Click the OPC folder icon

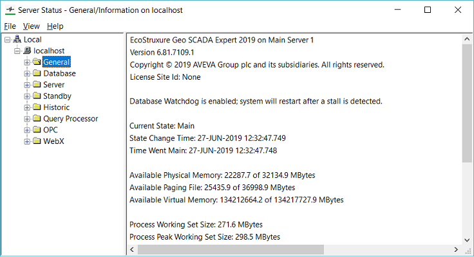(37, 130)
